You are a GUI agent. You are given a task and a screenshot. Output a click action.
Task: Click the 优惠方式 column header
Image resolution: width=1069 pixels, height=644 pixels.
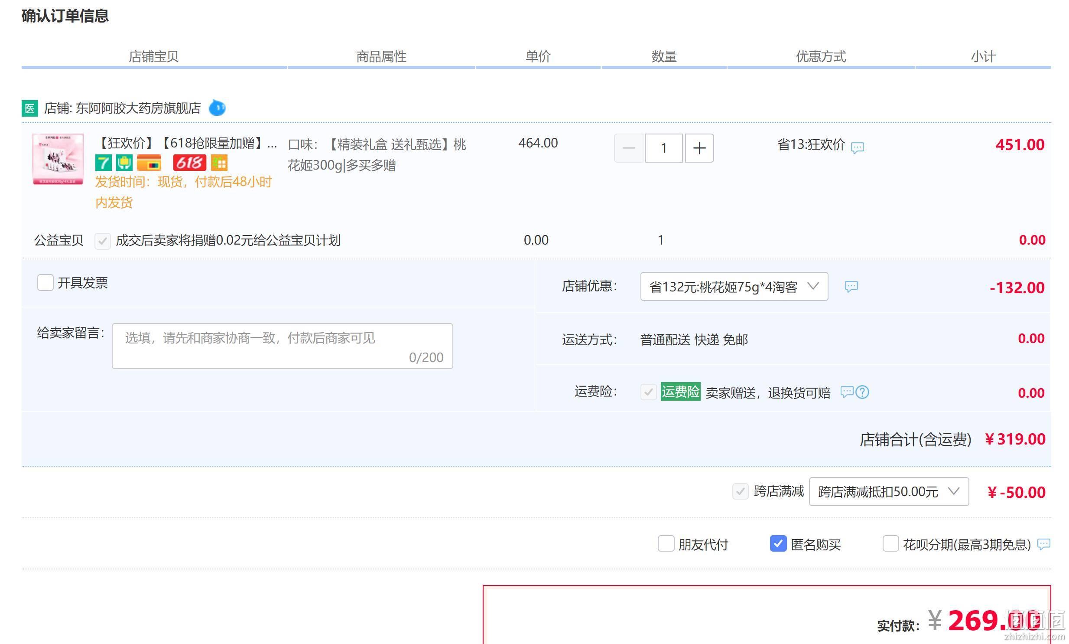821,56
